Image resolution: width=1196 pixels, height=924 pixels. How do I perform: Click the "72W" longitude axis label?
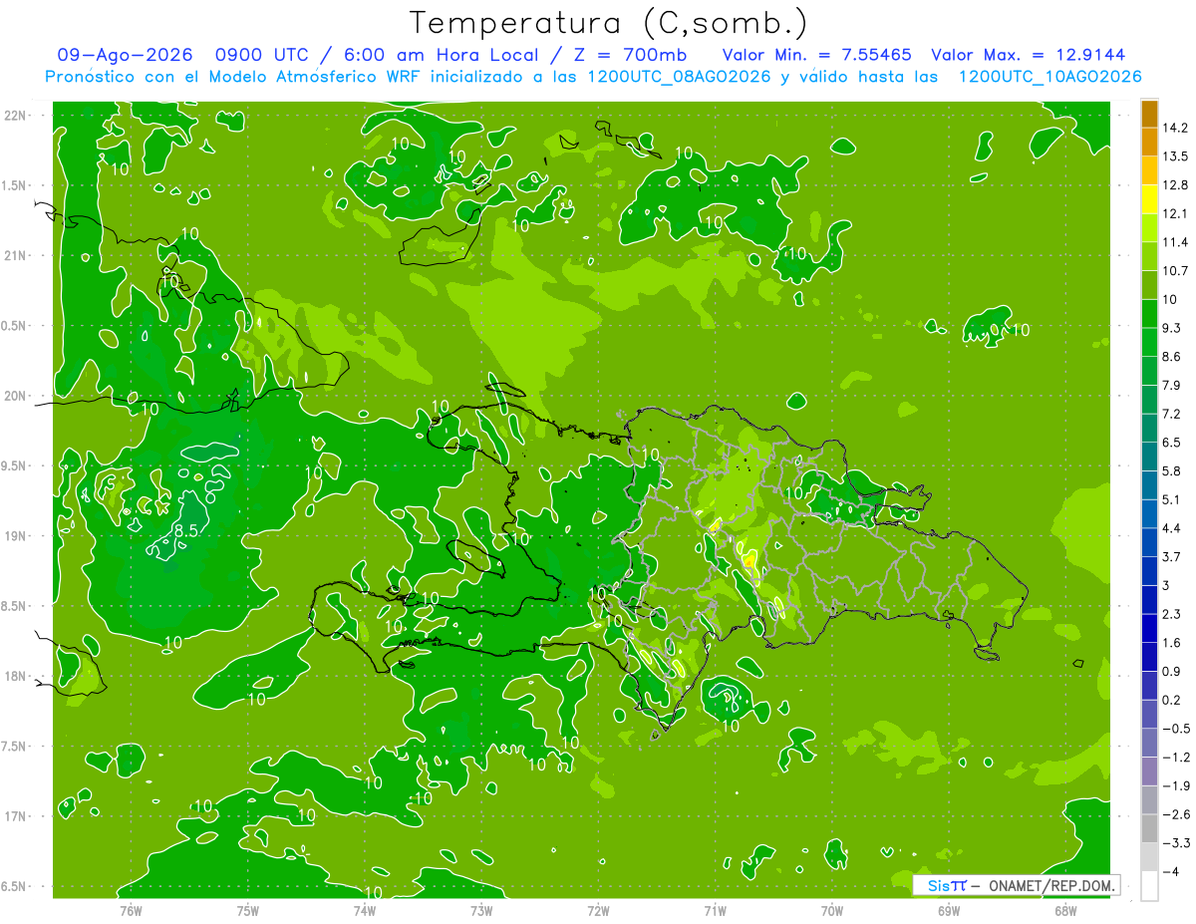598,910
